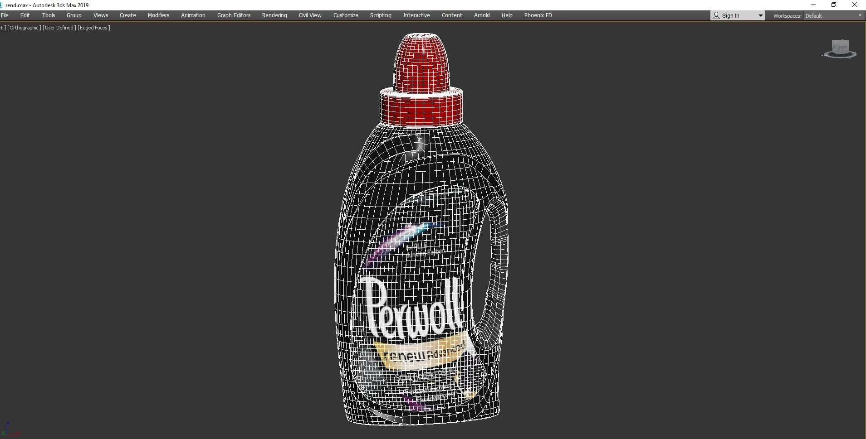Open the Tools menu
This screenshot has height=439, width=866.
click(x=49, y=15)
